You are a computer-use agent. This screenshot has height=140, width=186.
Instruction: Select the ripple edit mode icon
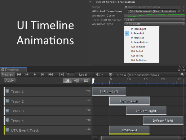[x=76, y=81]
